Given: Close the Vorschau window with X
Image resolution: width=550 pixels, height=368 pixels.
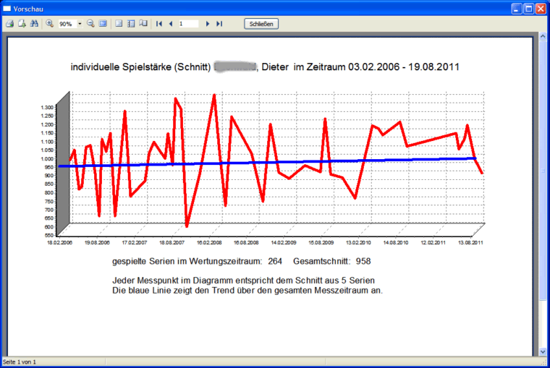Looking at the screenshot, I should 541,9.
